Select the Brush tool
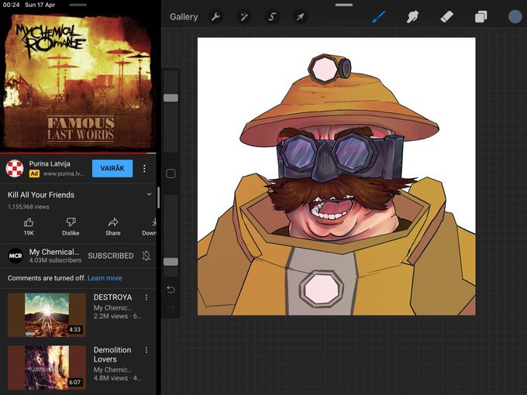527x395 pixels. (x=379, y=17)
